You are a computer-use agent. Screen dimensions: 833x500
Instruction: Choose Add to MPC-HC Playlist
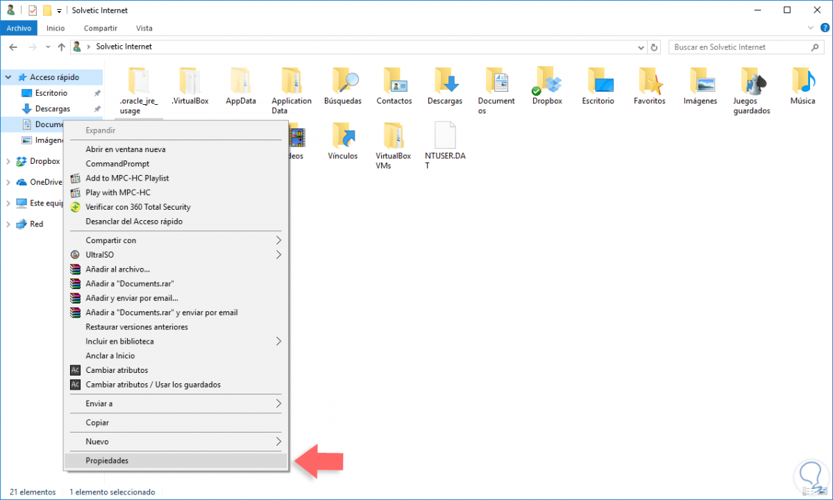click(176, 178)
